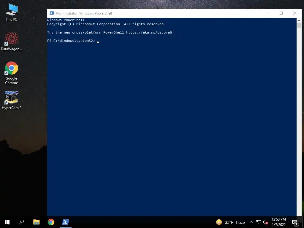Click the PS C:\Windows\system32> prompt line
Screen dimensions: 304x228
[x=71, y=41]
